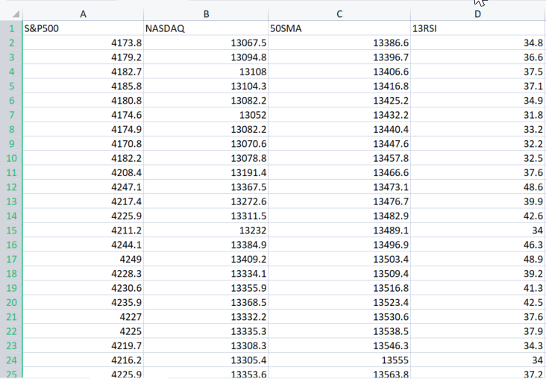
Task: Select cell with value 37.5
Action: [x=478, y=72]
